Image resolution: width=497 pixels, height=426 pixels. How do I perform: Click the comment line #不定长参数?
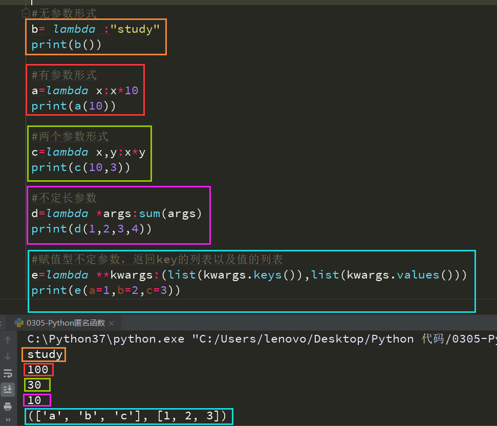coord(64,198)
